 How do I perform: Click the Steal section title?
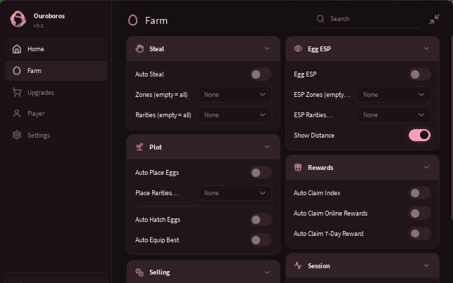pyautogui.click(x=156, y=49)
